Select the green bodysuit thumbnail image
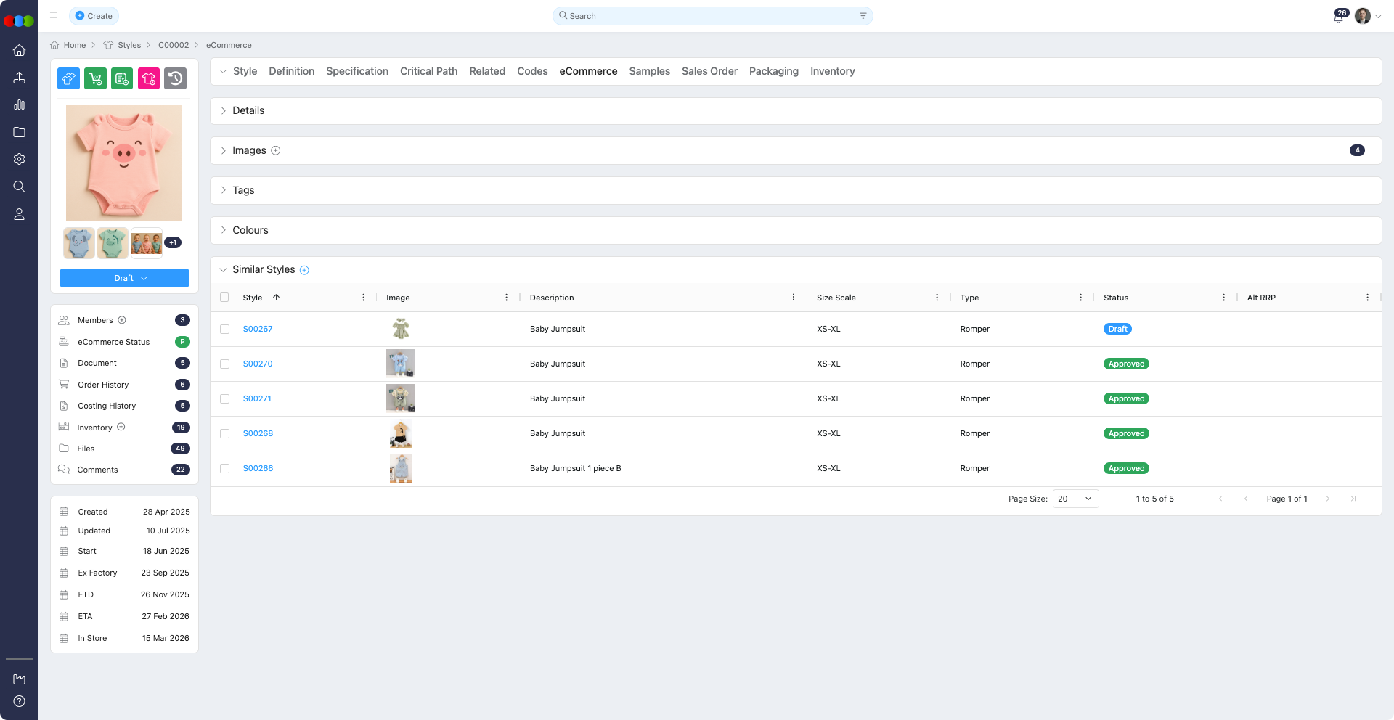The width and height of the screenshot is (1394, 720). (x=113, y=243)
